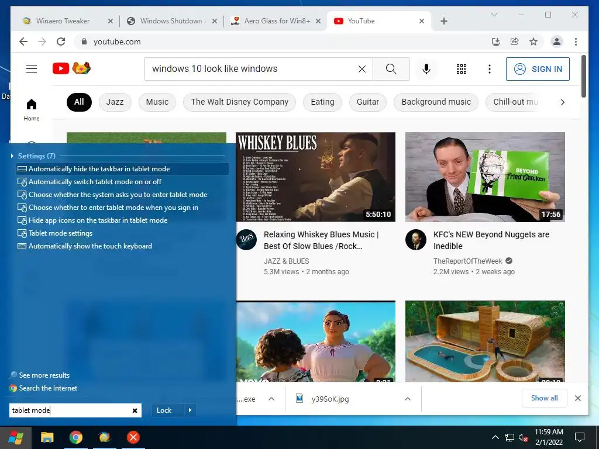Open the KFC Beyond Nuggets video thumbnail

coord(485,177)
